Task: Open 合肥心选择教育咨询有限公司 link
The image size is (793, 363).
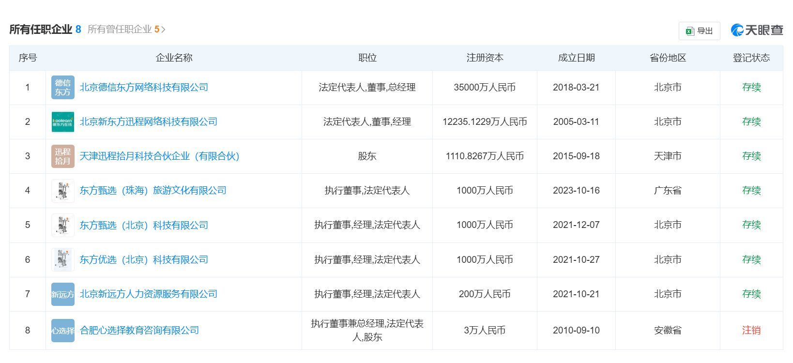Action: pos(139,331)
